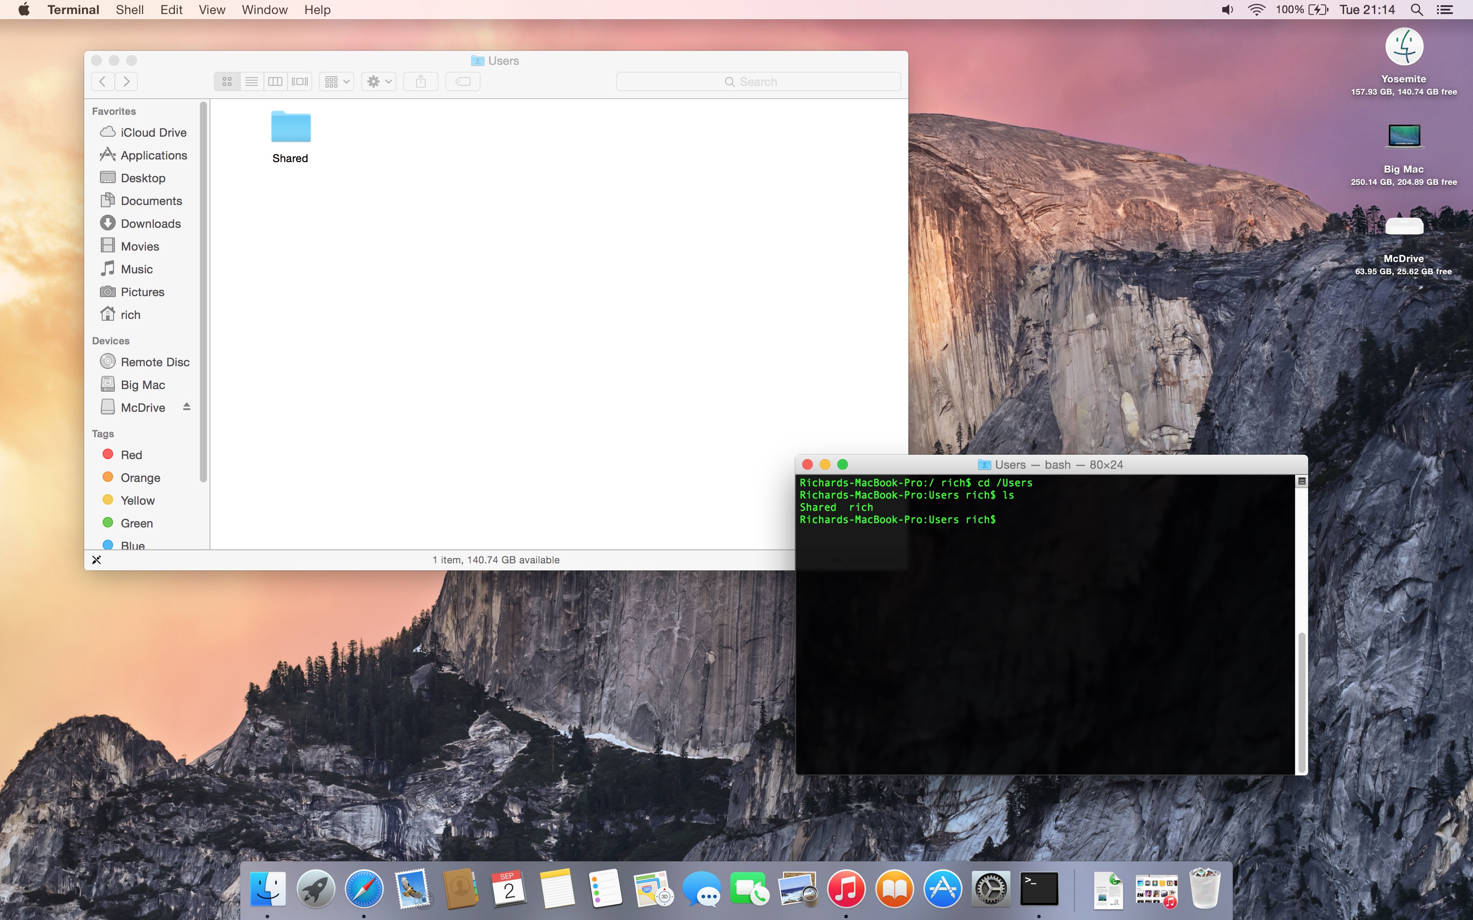Click the battery status menu
Screen dimensions: 1473x920
point(1318,10)
